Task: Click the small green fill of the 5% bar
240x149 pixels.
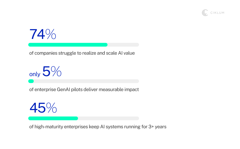Action: pos(31,81)
